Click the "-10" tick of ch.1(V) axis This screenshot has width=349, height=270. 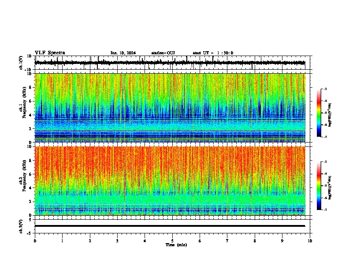pyautogui.click(x=29, y=70)
